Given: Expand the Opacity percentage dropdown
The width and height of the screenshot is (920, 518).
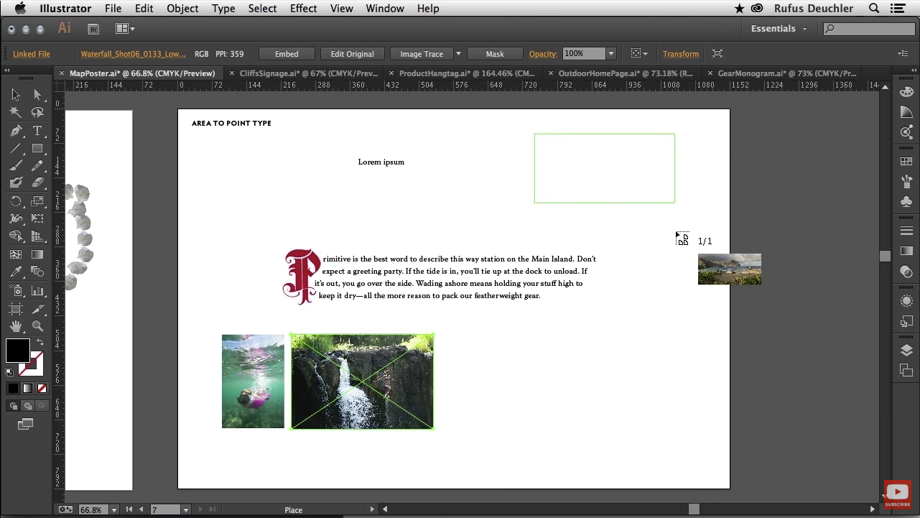Looking at the screenshot, I should [611, 54].
